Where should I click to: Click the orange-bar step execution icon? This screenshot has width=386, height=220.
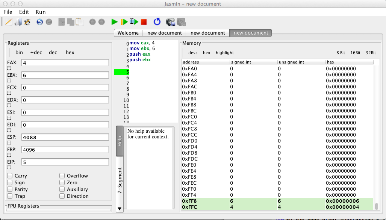coord(124,22)
